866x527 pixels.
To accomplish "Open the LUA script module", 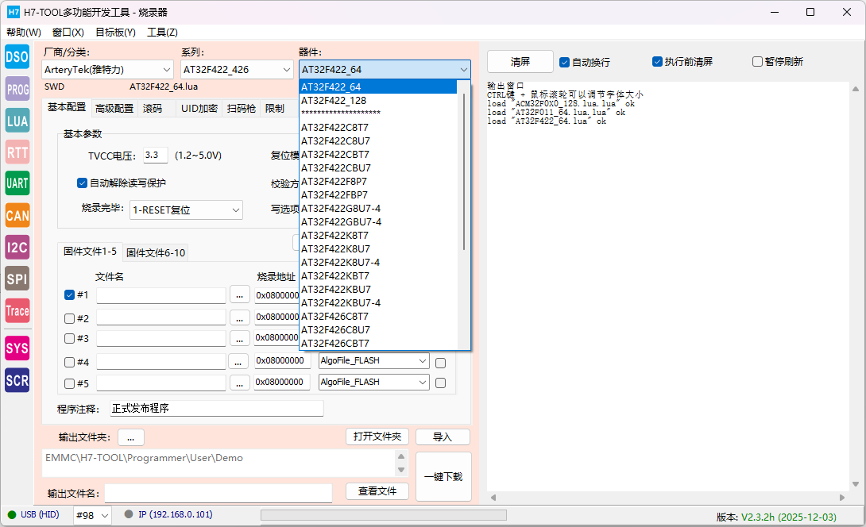I will (17, 121).
